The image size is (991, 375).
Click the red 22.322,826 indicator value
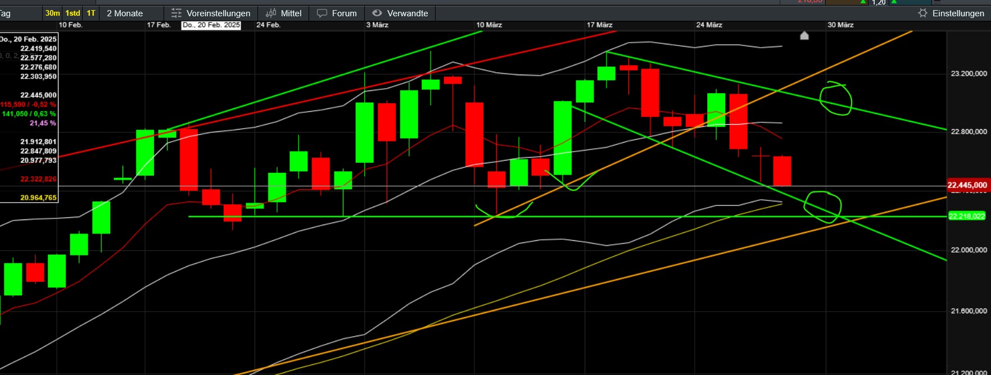(x=38, y=179)
